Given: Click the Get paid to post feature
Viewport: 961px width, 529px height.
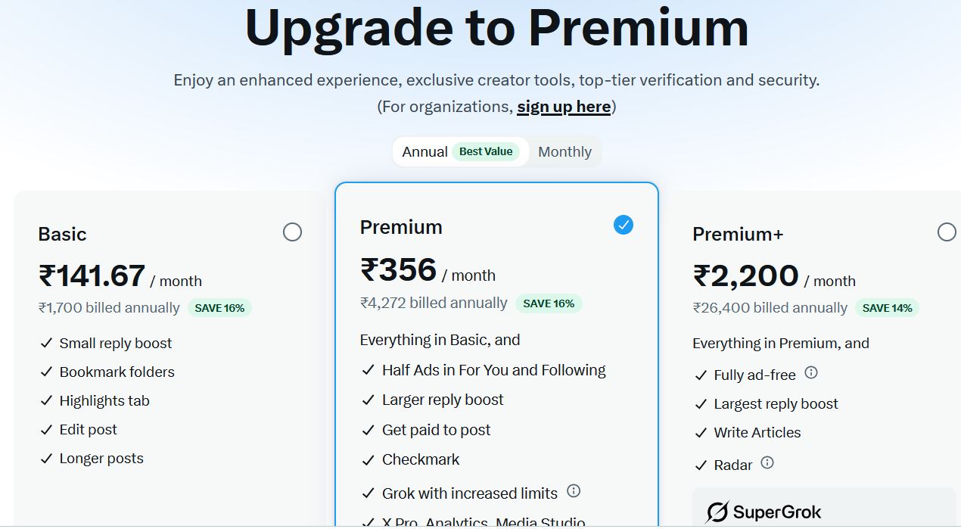Looking at the screenshot, I should (x=436, y=430).
